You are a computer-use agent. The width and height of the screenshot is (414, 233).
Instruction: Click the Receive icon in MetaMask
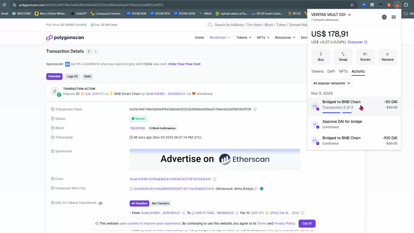[x=387, y=56]
